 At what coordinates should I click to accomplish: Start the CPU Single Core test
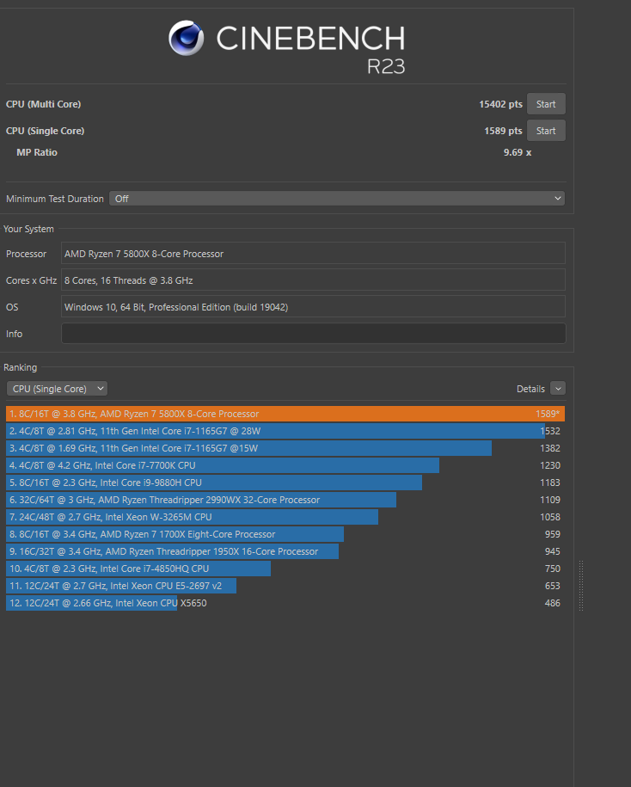(546, 131)
